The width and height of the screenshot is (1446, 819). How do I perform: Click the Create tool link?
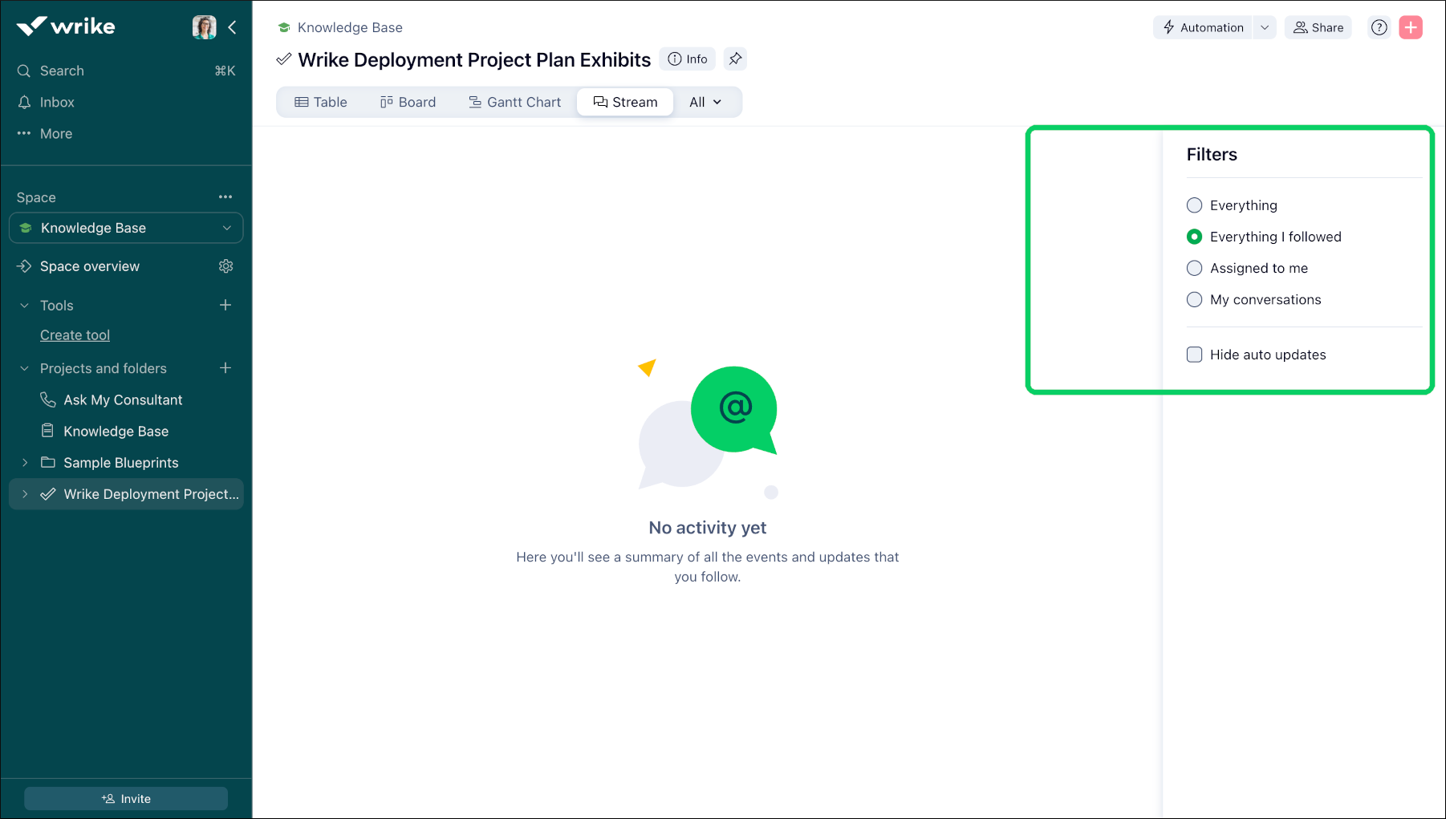tap(75, 335)
